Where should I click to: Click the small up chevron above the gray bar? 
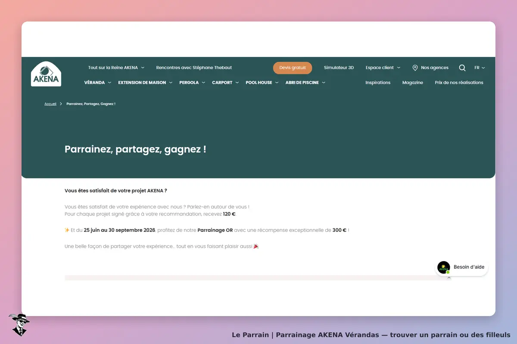(x=449, y=278)
